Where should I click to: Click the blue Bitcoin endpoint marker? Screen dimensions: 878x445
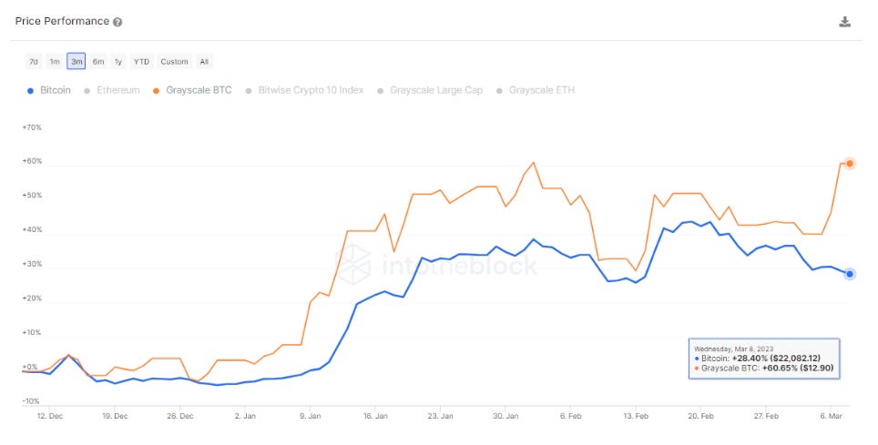point(850,274)
